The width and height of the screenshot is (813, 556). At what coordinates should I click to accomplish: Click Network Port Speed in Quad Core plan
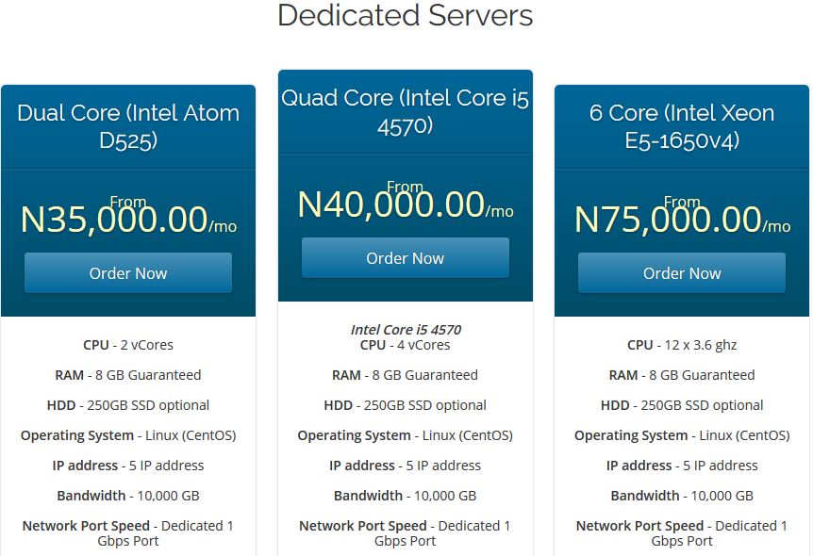pyautogui.click(x=405, y=533)
